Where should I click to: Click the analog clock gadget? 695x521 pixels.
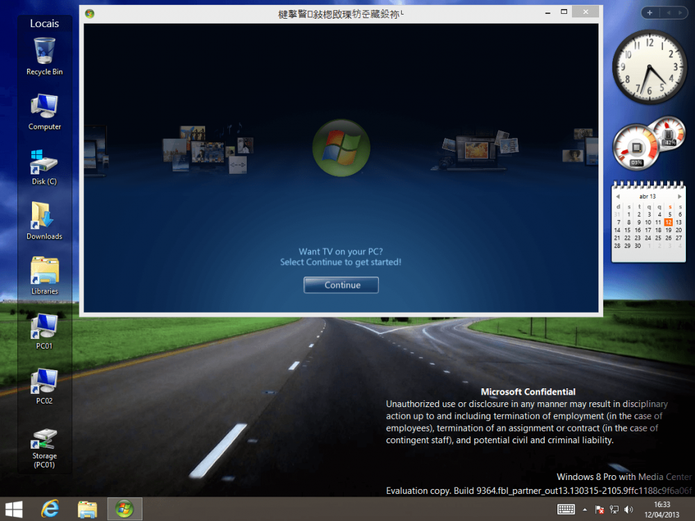click(649, 67)
